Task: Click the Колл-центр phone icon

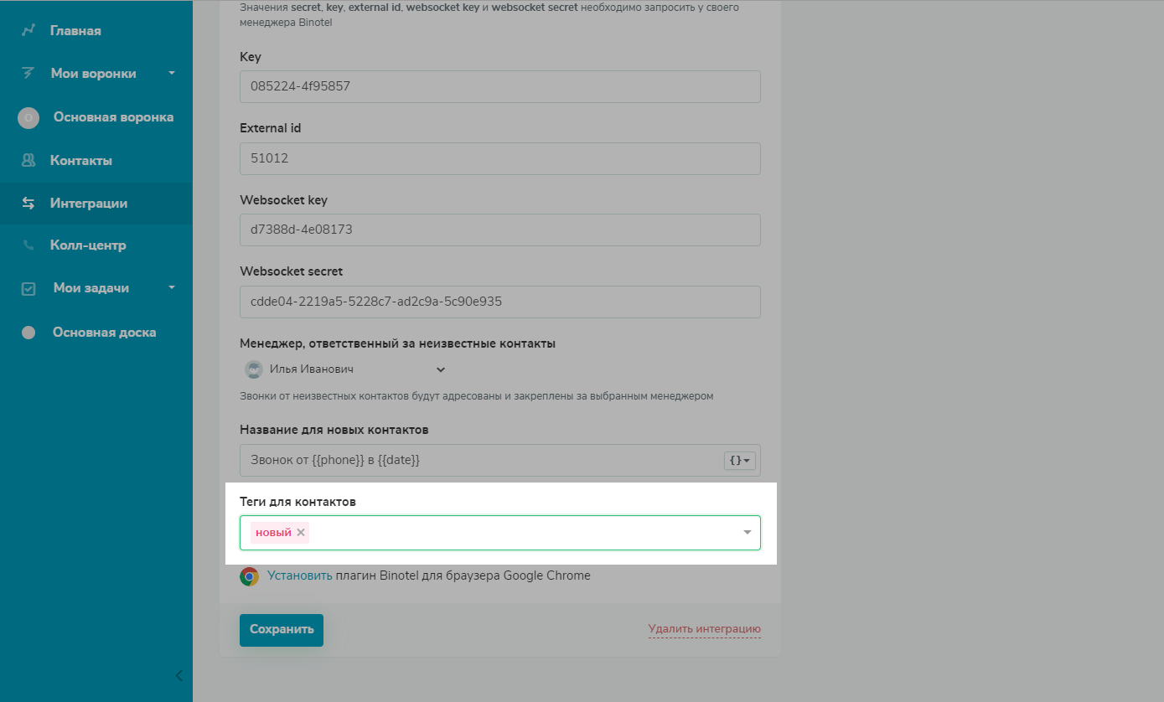Action: coord(28,245)
